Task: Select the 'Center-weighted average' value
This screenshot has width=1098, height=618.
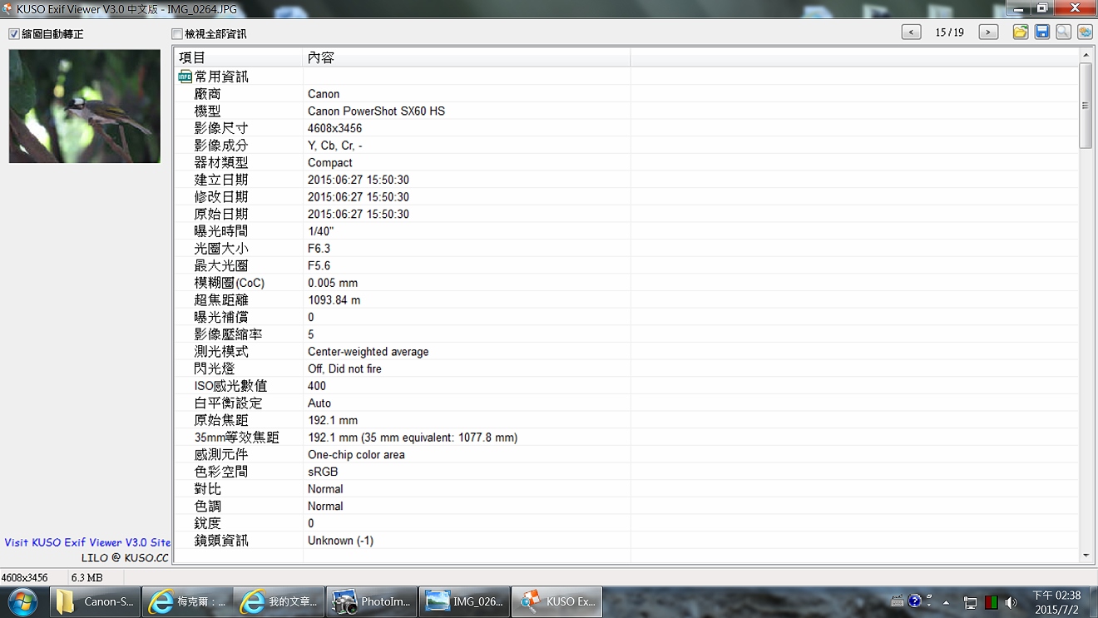Action: [368, 352]
